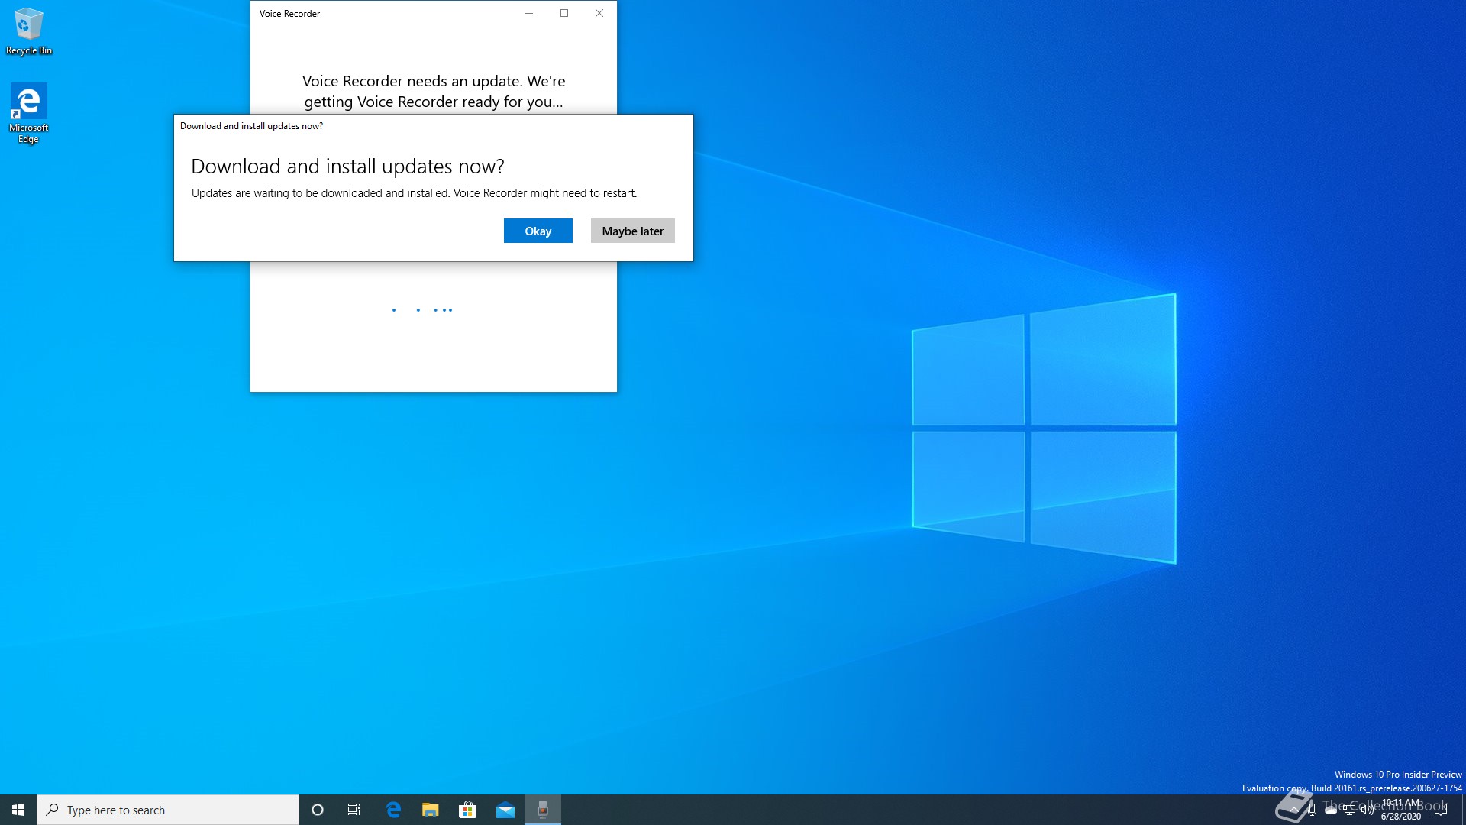Launch Edge from the taskbar
1466x825 pixels.
pyautogui.click(x=393, y=810)
